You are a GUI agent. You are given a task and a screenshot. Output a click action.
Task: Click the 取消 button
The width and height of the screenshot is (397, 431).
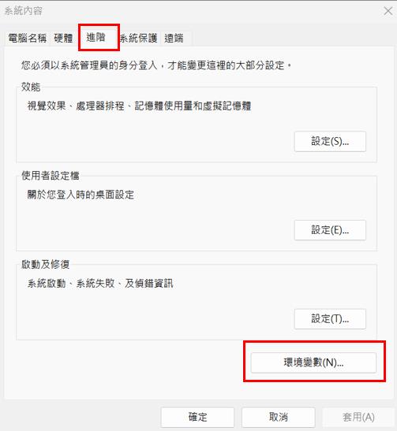click(x=279, y=418)
